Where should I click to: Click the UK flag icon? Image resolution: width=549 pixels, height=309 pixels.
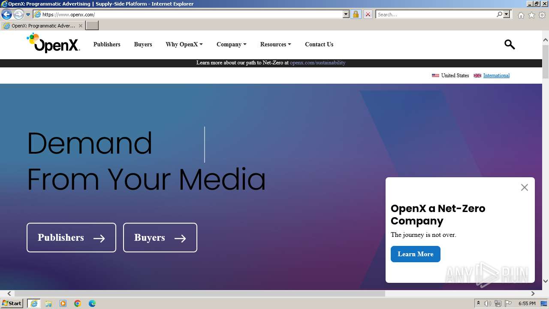click(x=477, y=76)
